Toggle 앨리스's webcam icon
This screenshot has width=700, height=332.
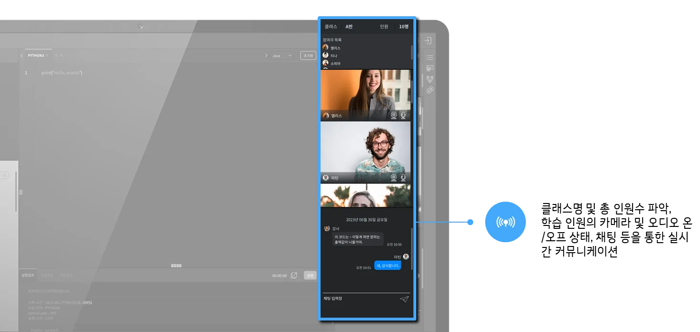point(394,115)
